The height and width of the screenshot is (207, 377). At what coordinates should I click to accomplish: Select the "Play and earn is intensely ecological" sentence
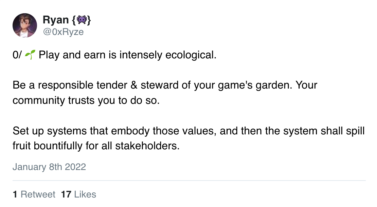click(127, 55)
